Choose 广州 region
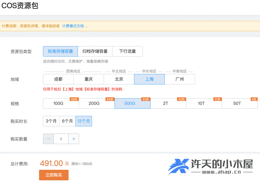The width and height of the screenshot is (260, 183). tap(180, 79)
